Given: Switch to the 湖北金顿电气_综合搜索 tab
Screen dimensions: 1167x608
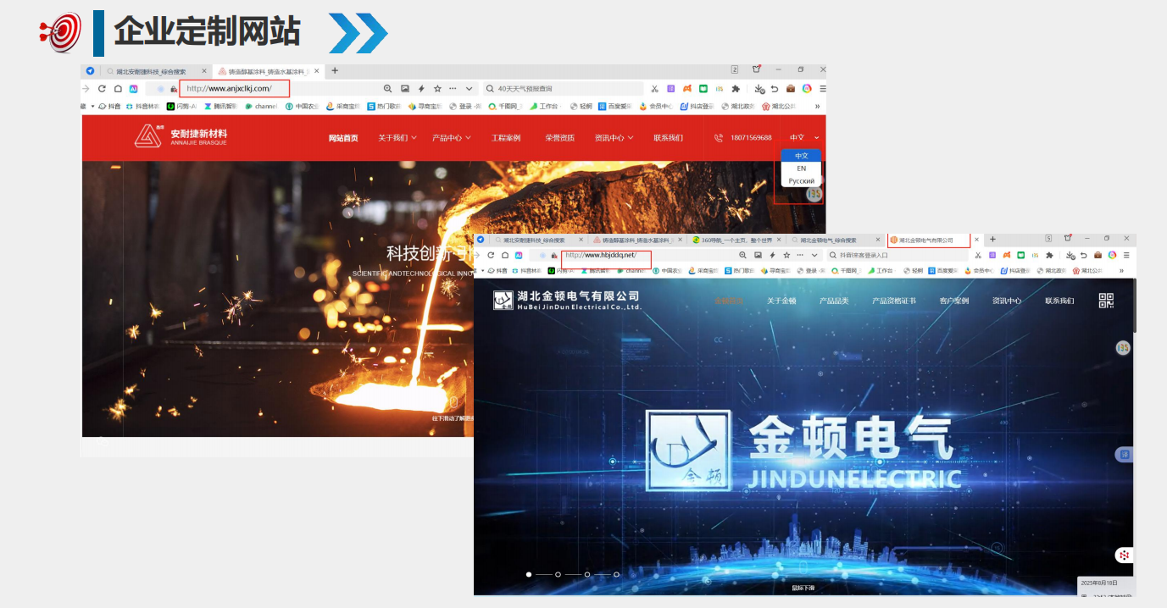Looking at the screenshot, I should [834, 240].
